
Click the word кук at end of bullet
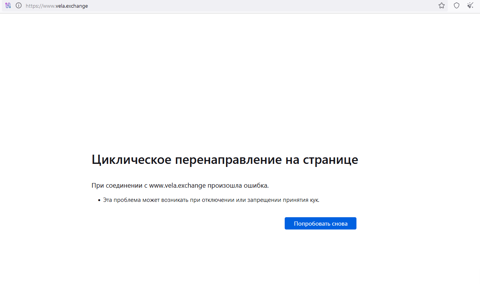(x=314, y=200)
